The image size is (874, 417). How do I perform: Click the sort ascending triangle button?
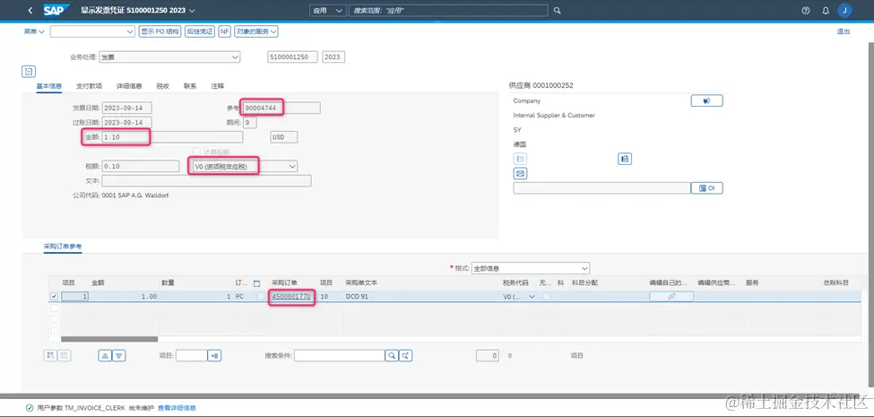(x=105, y=356)
